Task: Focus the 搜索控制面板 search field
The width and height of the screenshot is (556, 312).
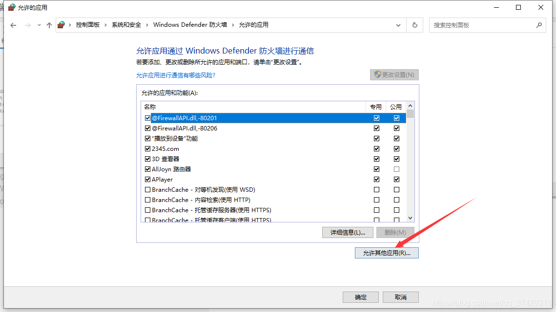Action: 482,25
